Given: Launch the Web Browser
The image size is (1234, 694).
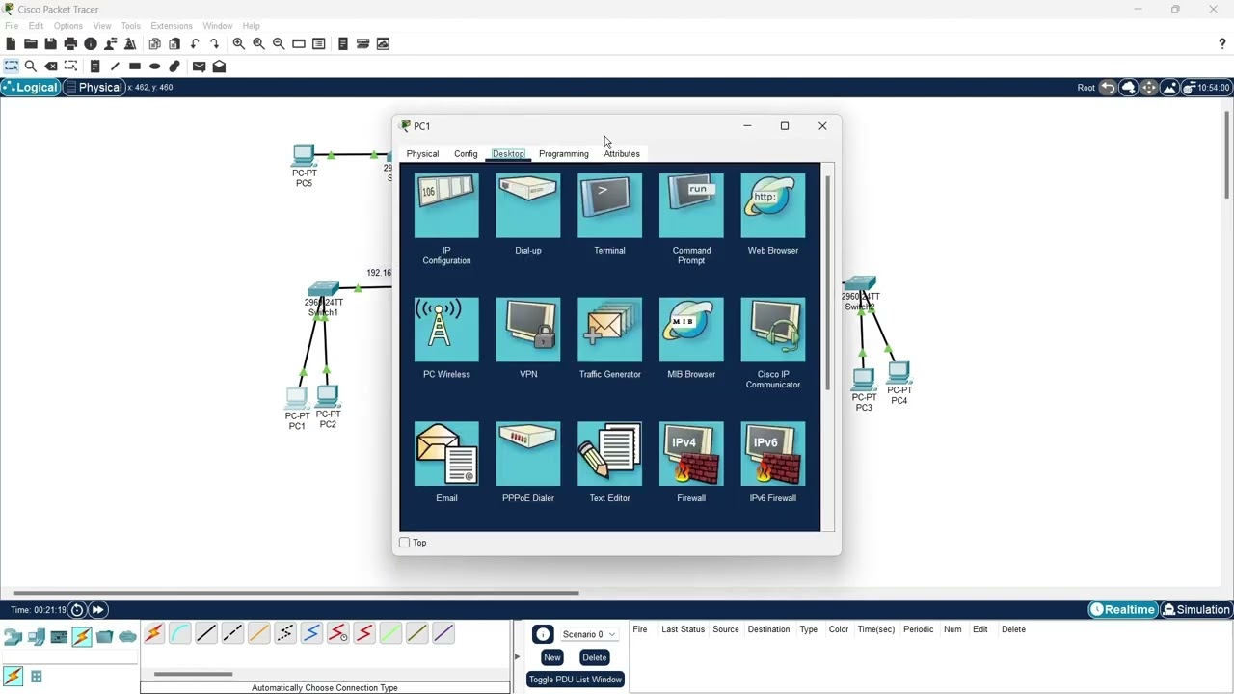Looking at the screenshot, I should (x=773, y=206).
